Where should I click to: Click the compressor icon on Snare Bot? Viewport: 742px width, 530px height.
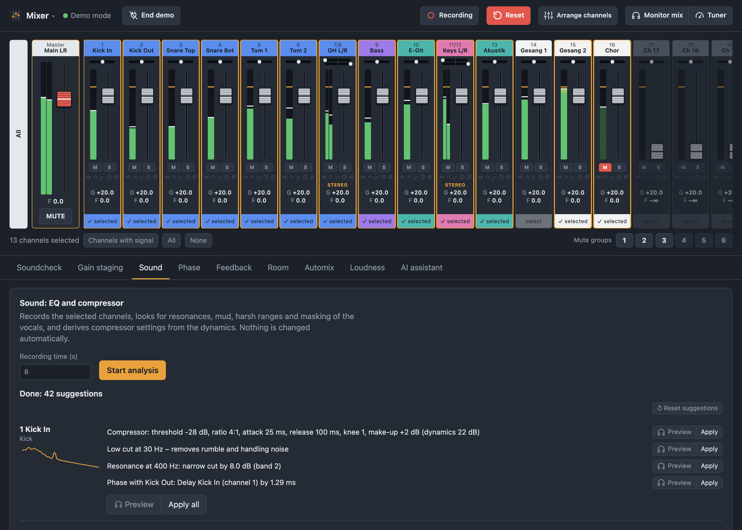(220, 177)
